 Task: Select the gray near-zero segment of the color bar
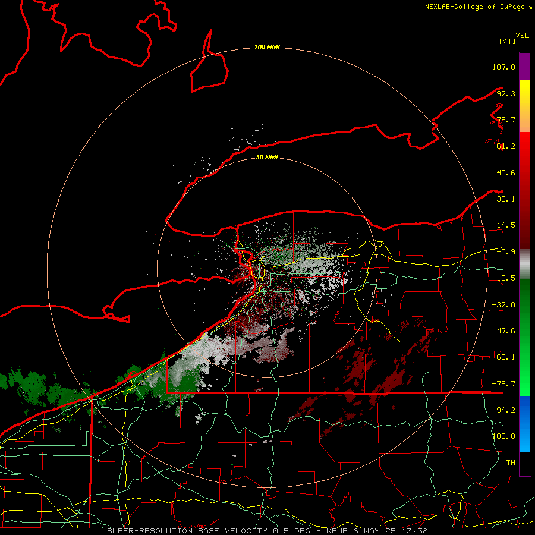point(525,265)
